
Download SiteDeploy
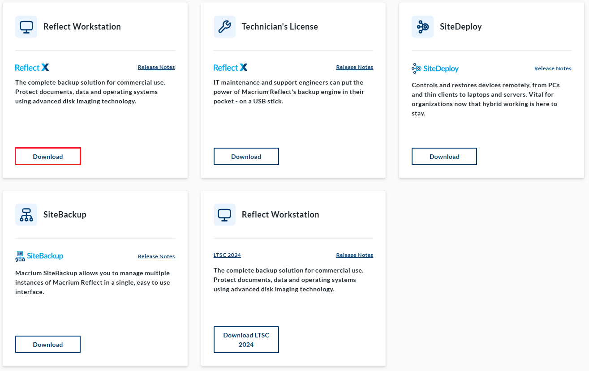click(x=444, y=156)
